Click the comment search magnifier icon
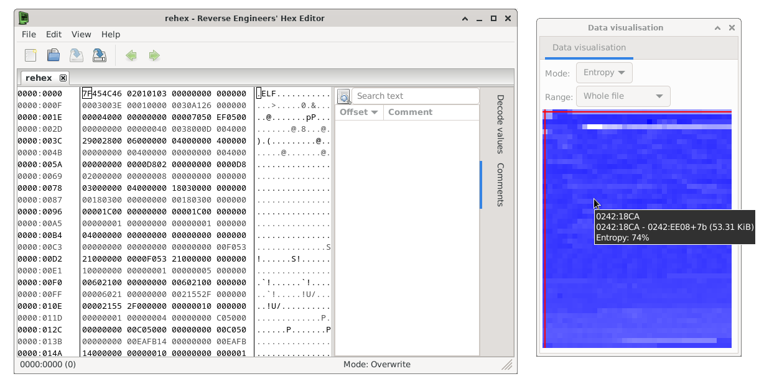The image size is (759, 384). coord(343,96)
